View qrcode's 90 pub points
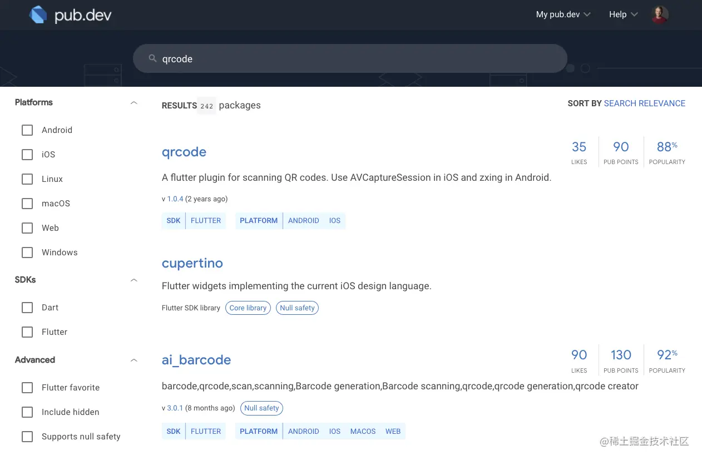702x460 pixels. pyautogui.click(x=621, y=152)
